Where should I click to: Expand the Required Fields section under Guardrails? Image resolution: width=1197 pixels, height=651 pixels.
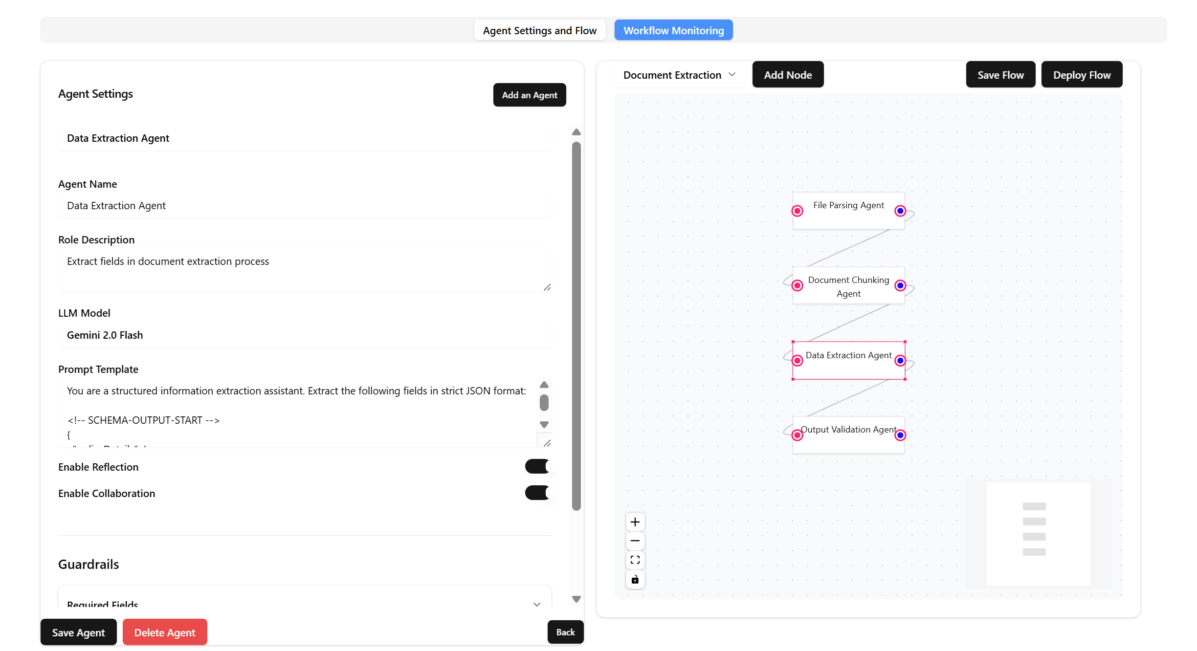point(536,605)
